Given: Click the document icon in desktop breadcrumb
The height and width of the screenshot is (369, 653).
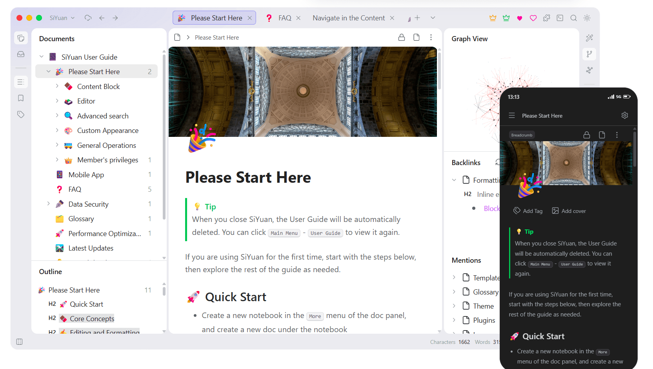Looking at the screenshot, I should [x=177, y=37].
